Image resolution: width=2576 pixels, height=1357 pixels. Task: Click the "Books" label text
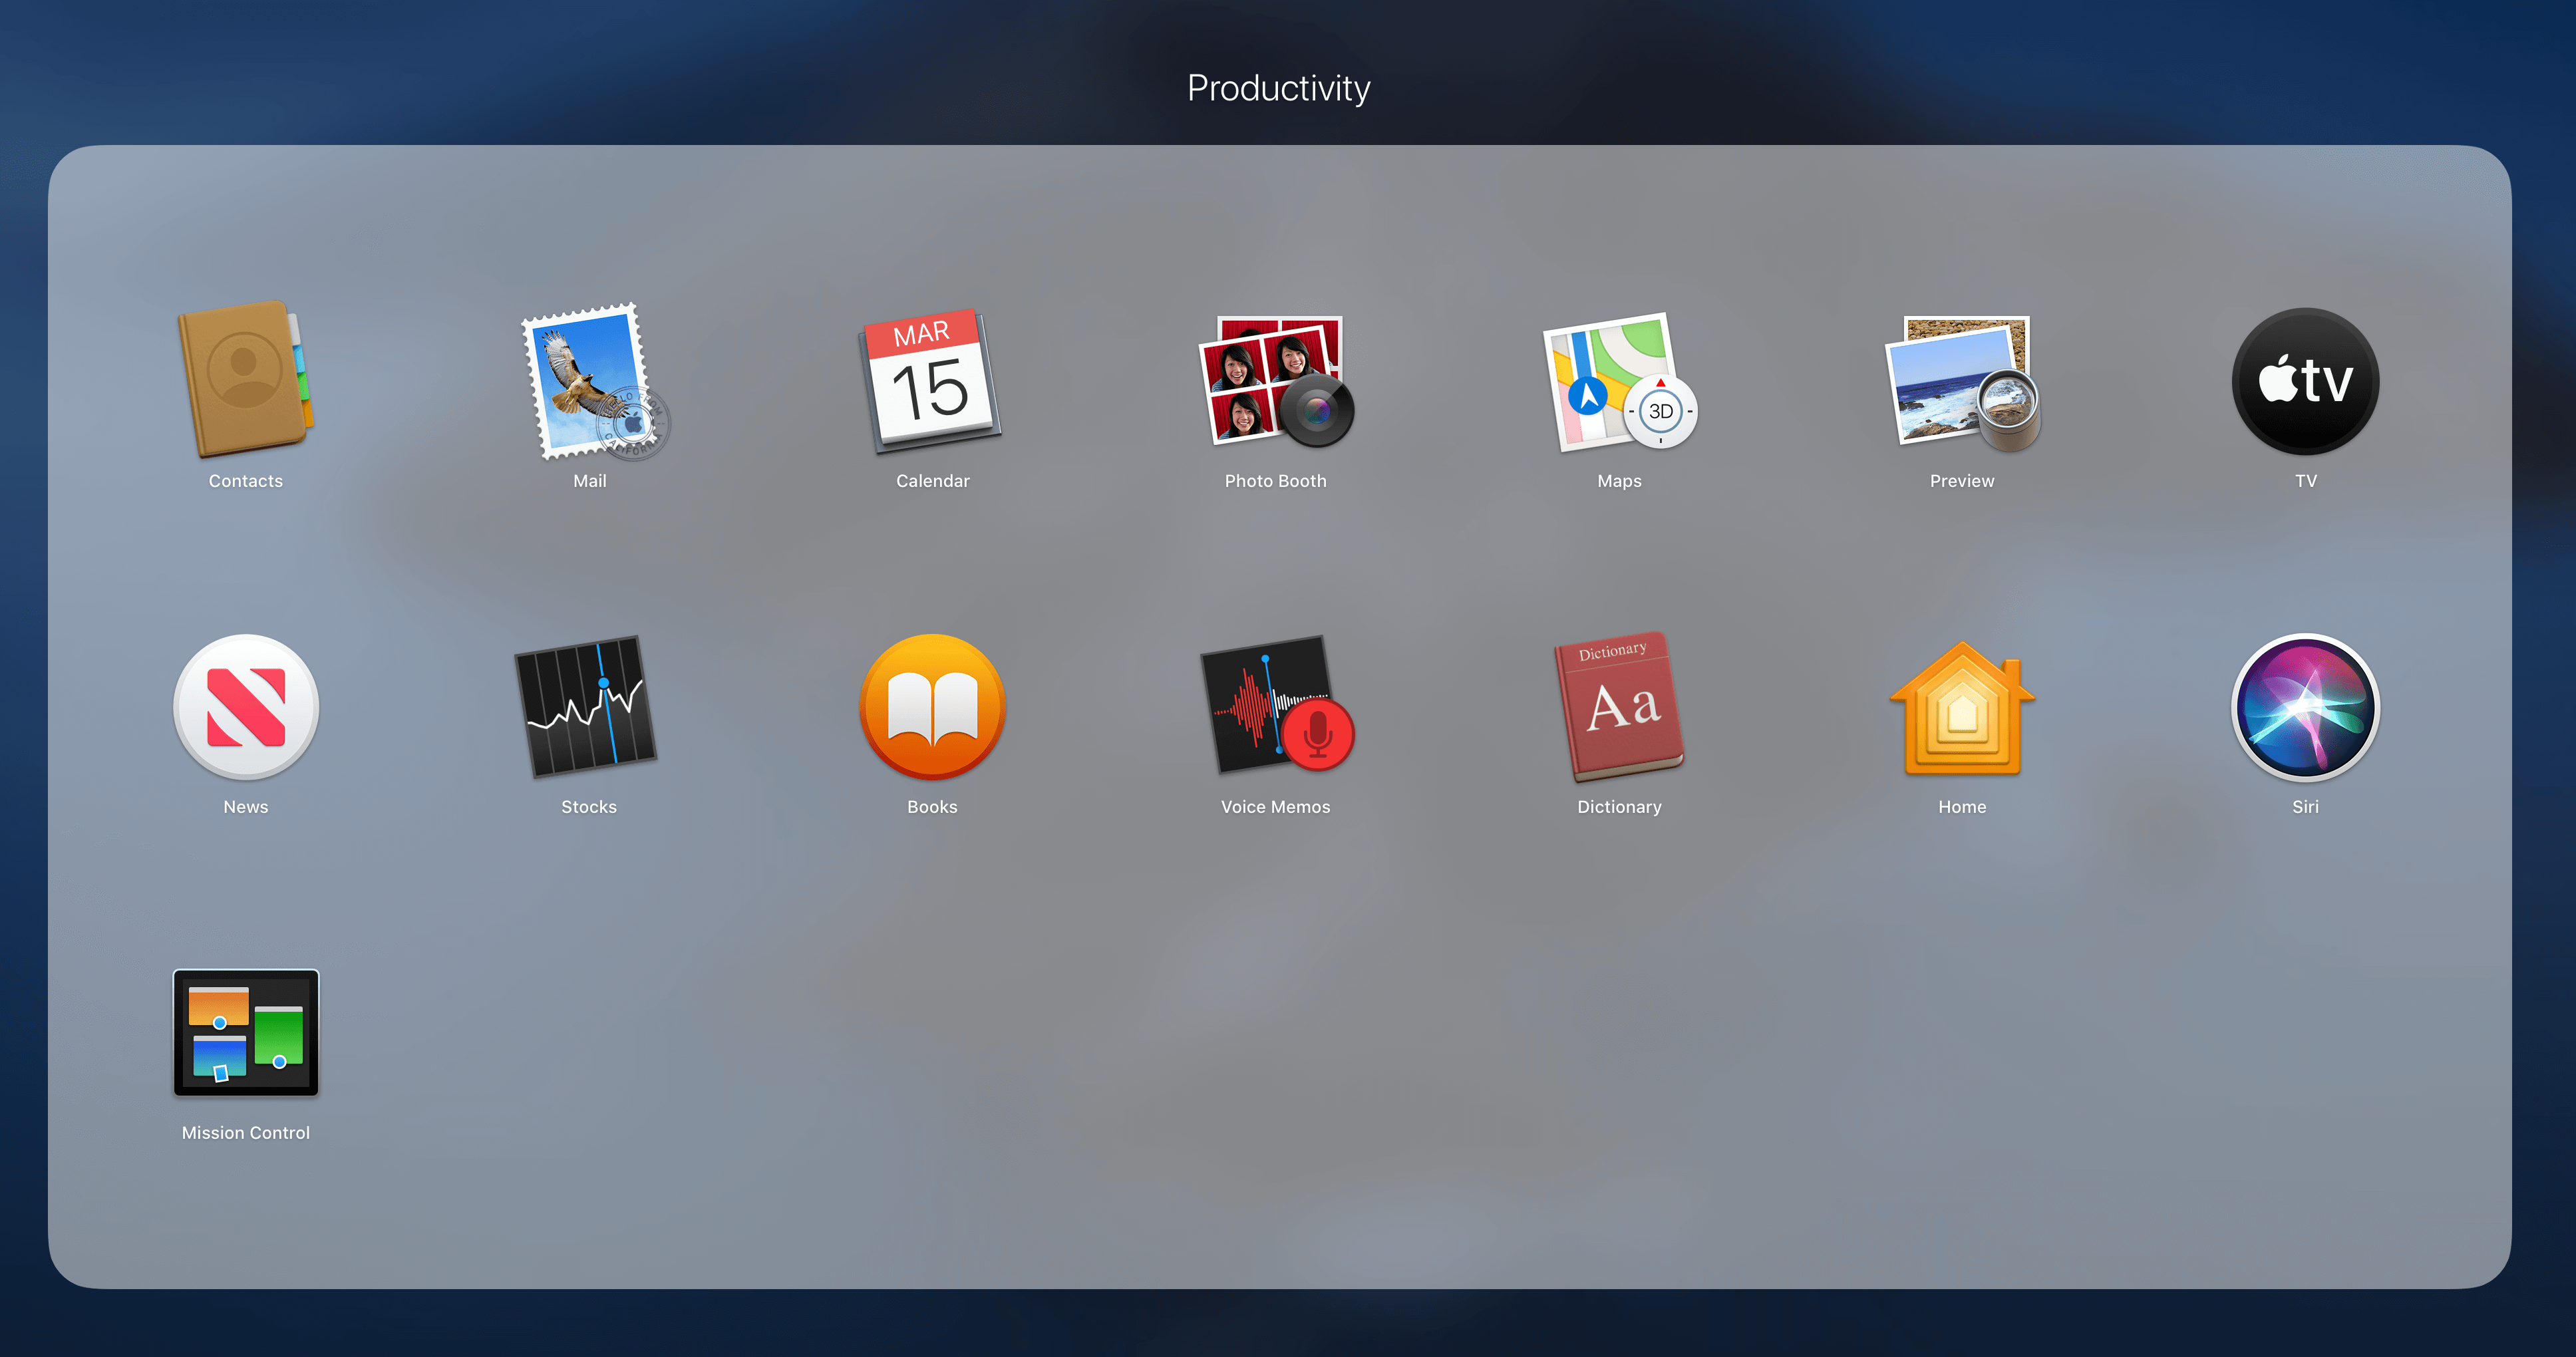(932, 807)
